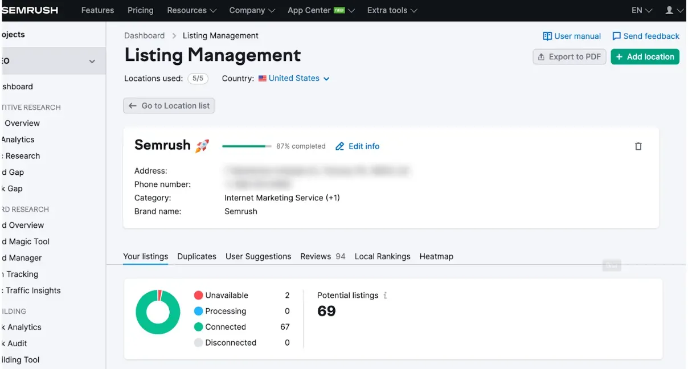
Task: Switch to the Duplicates tab
Action: click(196, 256)
